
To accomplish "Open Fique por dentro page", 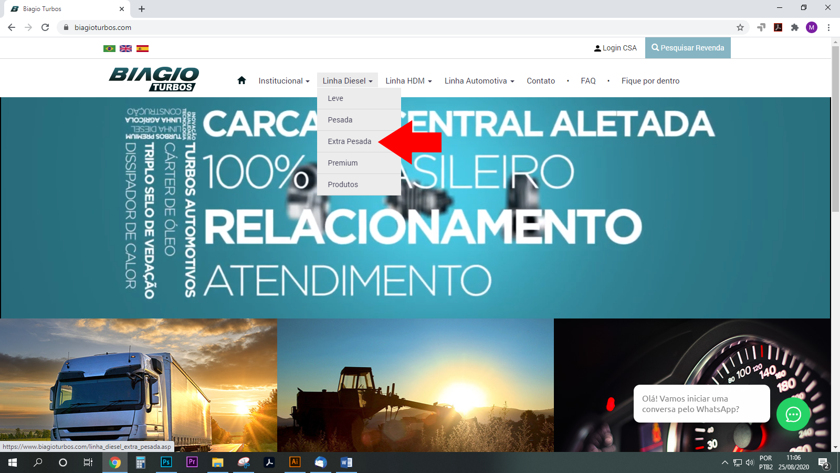I will (650, 80).
